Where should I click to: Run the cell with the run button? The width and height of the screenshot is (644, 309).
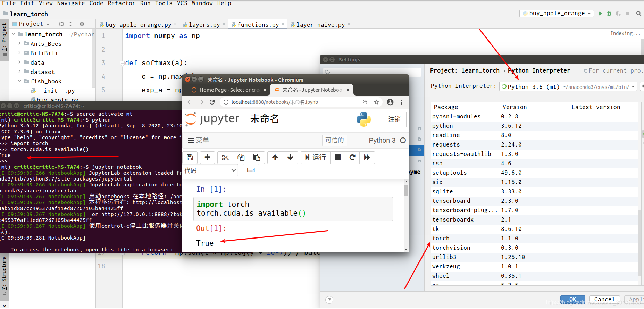[316, 157]
